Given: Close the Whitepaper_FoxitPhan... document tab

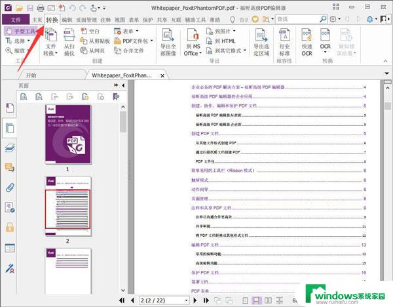Looking at the screenshot, I should click(162, 75).
